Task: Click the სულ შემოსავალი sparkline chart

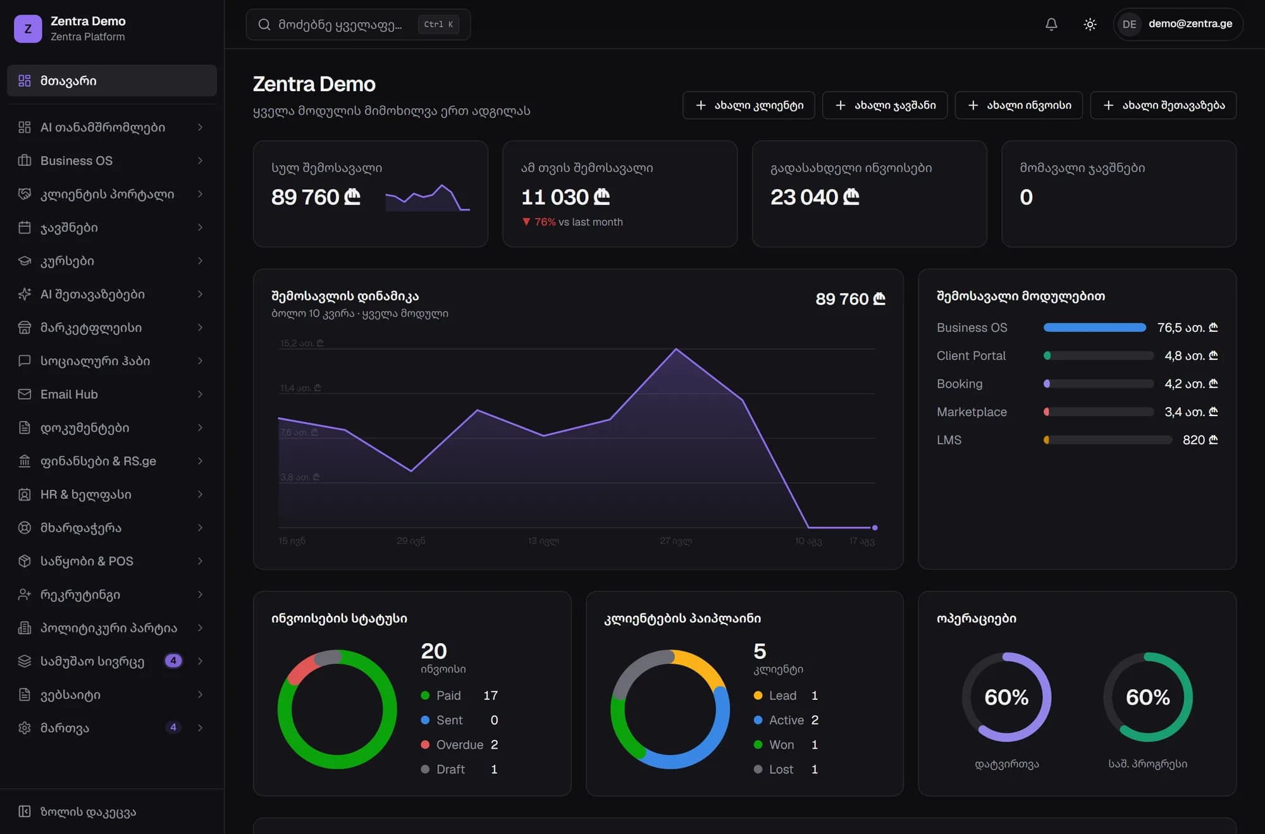Action: [x=428, y=197]
